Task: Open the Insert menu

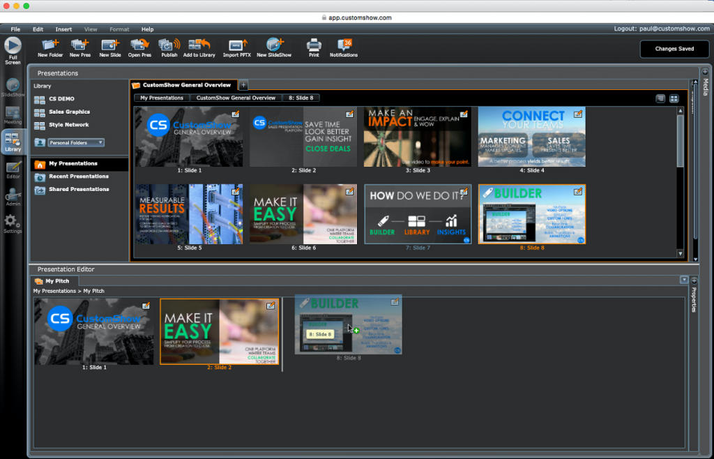Action: click(x=63, y=29)
